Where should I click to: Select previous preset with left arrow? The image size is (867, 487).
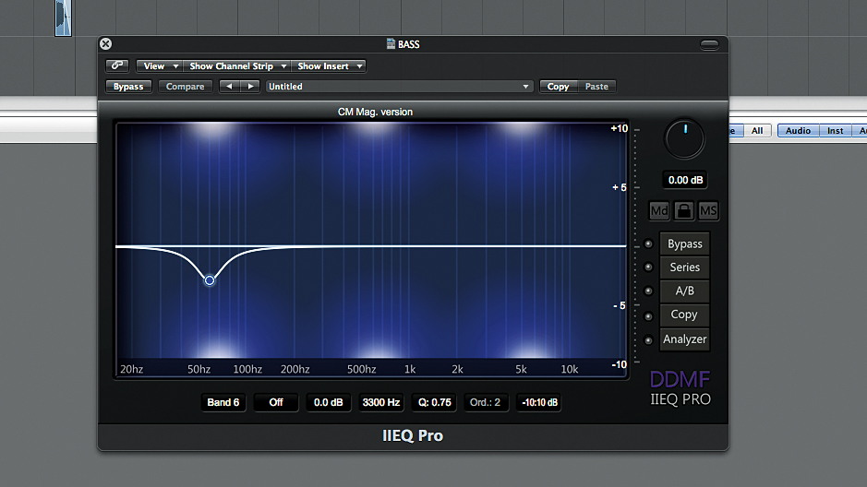pos(230,86)
